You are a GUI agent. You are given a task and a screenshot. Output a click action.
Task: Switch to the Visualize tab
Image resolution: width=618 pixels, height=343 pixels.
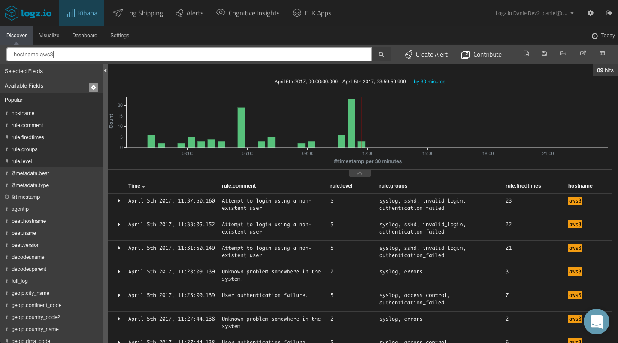pyautogui.click(x=49, y=36)
